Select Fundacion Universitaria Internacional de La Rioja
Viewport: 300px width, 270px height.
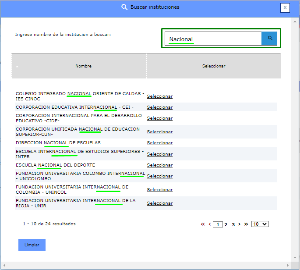[159, 203]
